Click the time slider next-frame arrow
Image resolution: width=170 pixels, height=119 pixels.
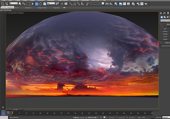point(24,110)
